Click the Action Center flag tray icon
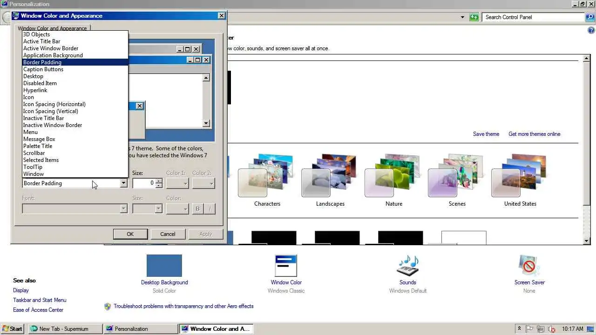This screenshot has height=335, width=596. point(530,328)
